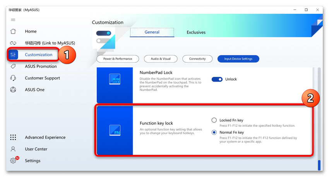Click the Home house icon
The image size is (329, 177).
(x=13, y=31)
